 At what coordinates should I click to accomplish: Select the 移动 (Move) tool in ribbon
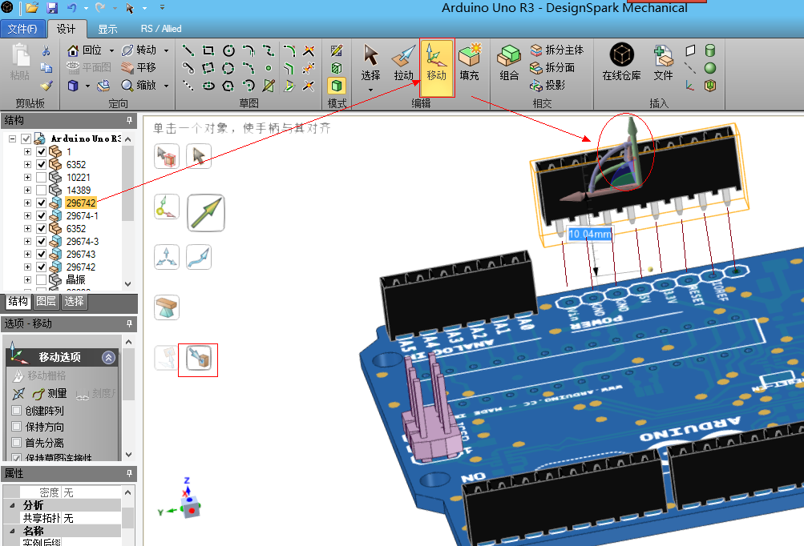tap(437, 67)
